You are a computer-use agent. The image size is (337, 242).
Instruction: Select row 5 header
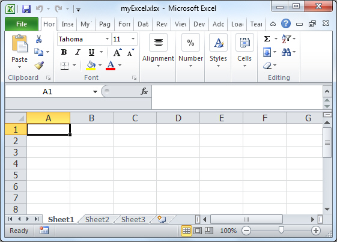coord(16,175)
